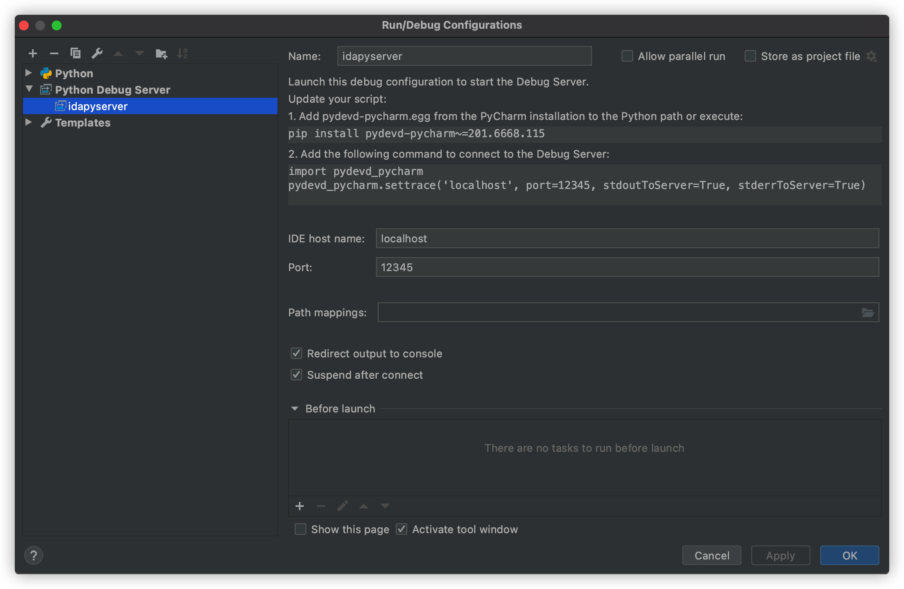Image resolution: width=904 pixels, height=589 pixels.
Task: Expand the Python configurations node
Action: tap(29, 73)
